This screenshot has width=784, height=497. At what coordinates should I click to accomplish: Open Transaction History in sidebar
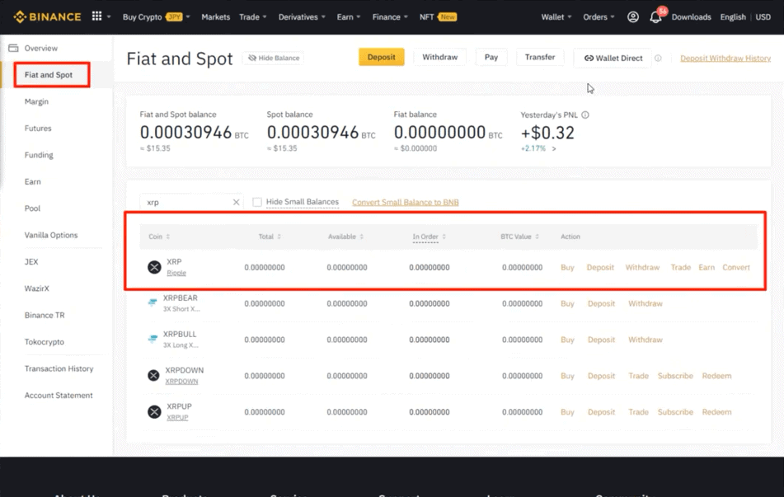point(59,368)
